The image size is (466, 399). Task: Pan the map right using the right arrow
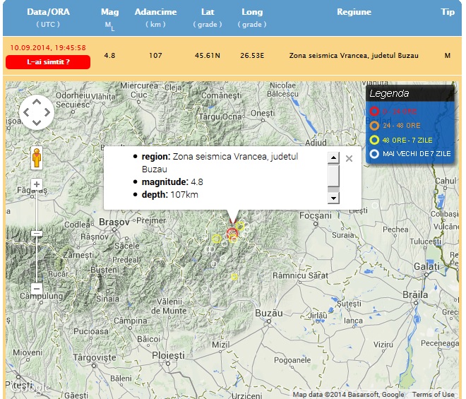click(47, 112)
